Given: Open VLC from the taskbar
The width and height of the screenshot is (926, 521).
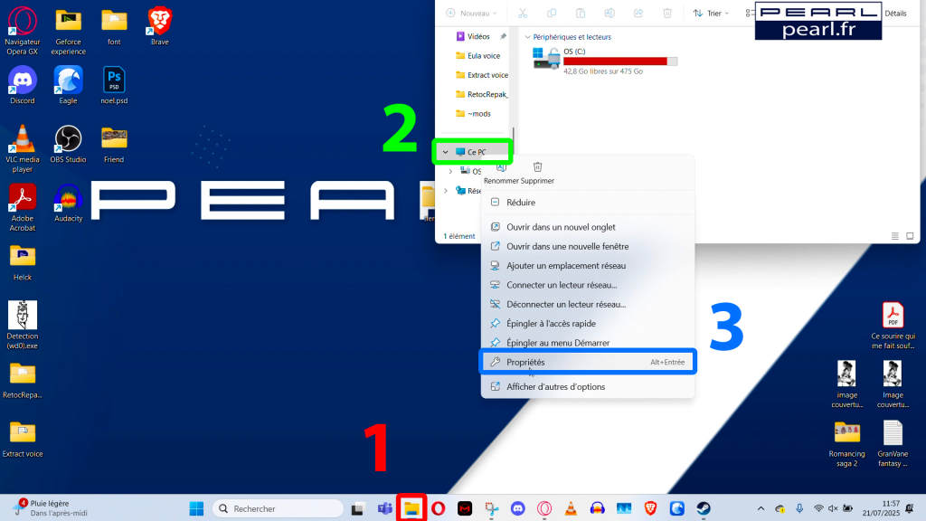Looking at the screenshot, I should [572, 508].
